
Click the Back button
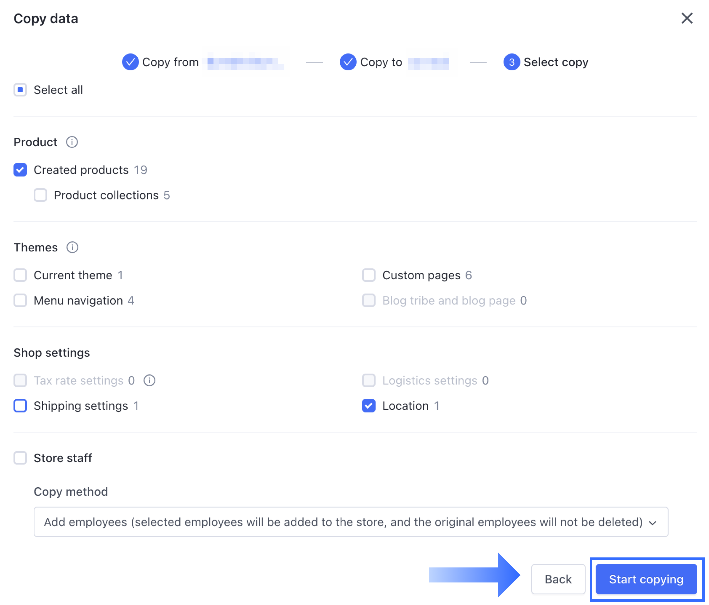pyautogui.click(x=558, y=579)
